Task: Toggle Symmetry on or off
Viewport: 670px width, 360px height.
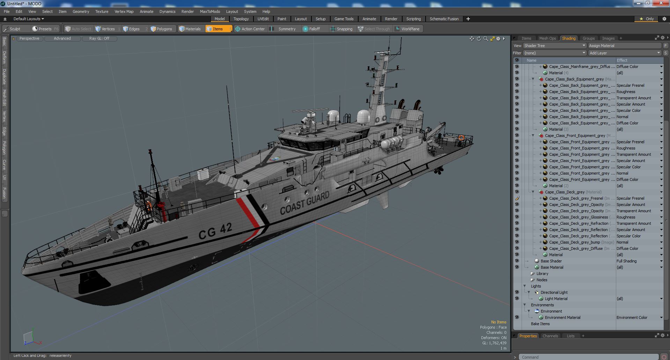Action: point(284,29)
